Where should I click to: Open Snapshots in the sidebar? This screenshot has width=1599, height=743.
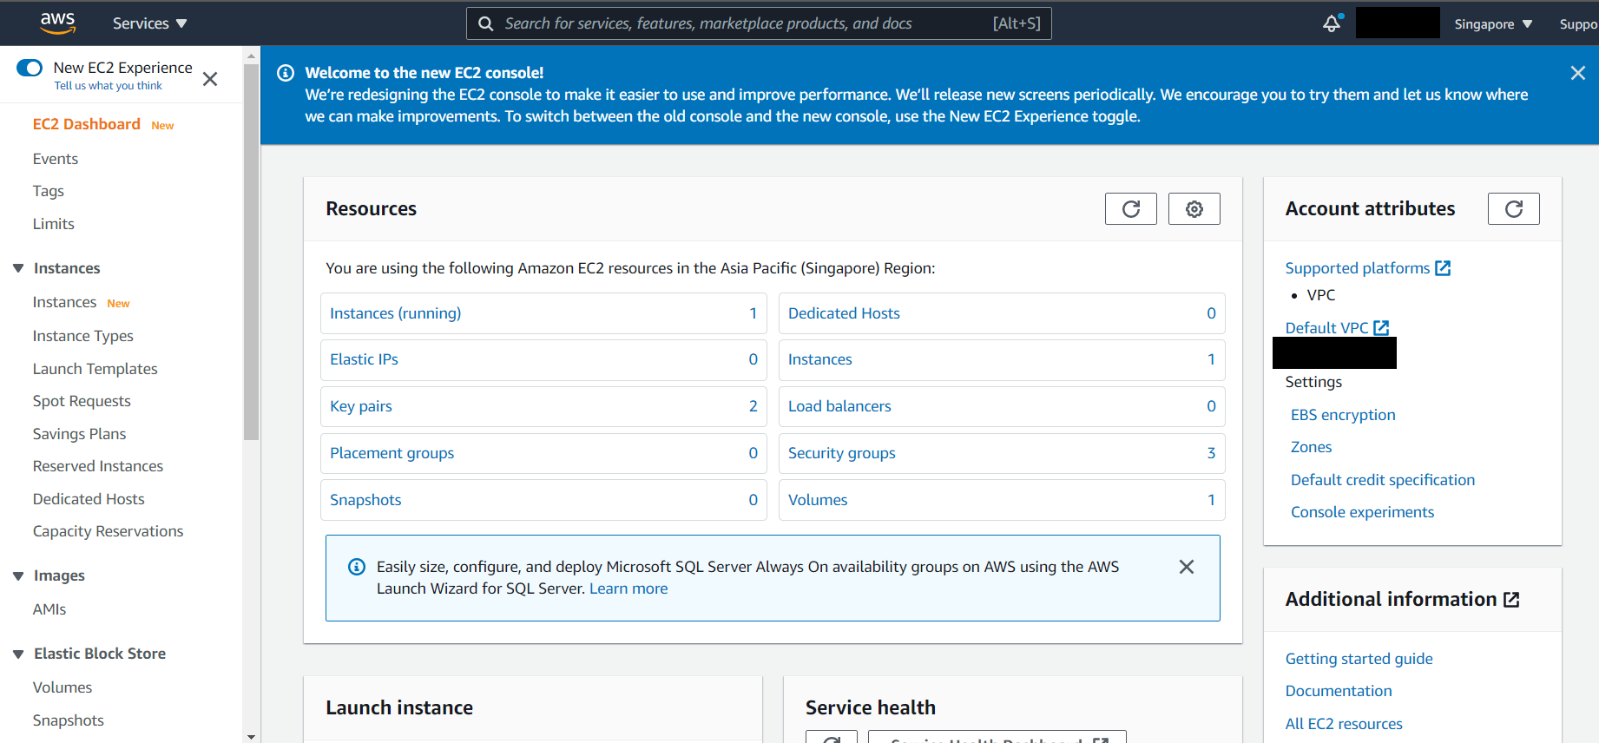click(69, 720)
